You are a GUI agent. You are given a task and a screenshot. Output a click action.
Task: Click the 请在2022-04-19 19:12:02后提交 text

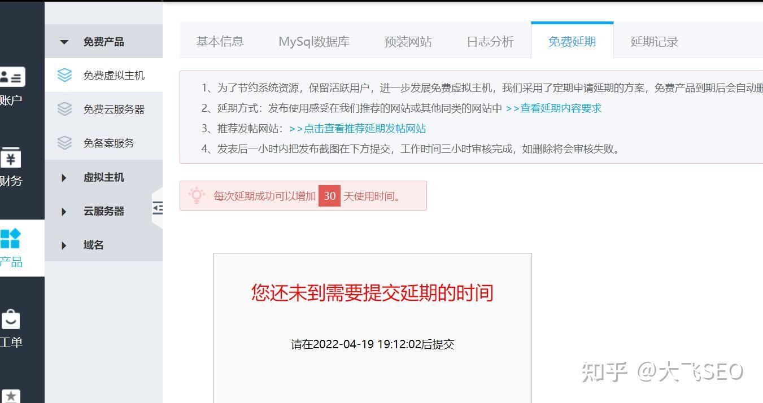(x=373, y=344)
